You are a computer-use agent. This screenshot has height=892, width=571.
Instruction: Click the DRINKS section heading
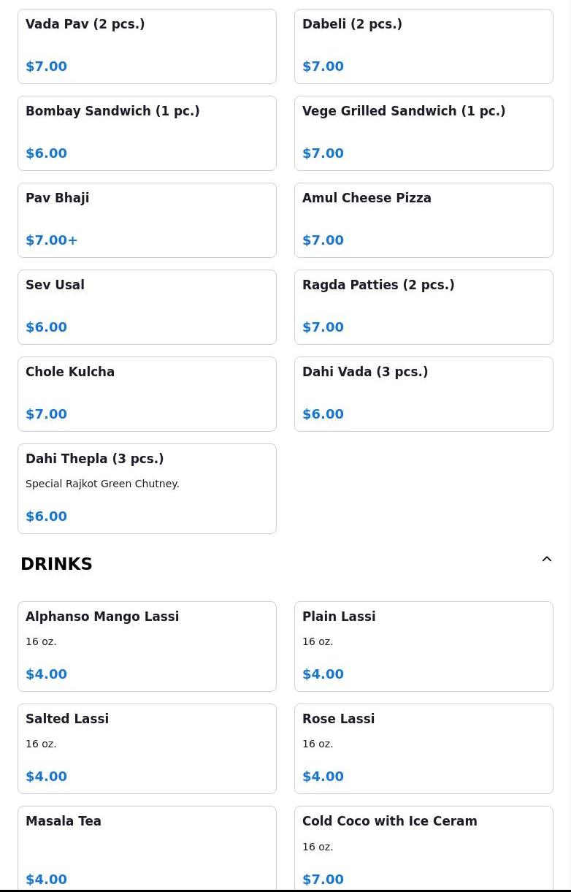point(56,564)
